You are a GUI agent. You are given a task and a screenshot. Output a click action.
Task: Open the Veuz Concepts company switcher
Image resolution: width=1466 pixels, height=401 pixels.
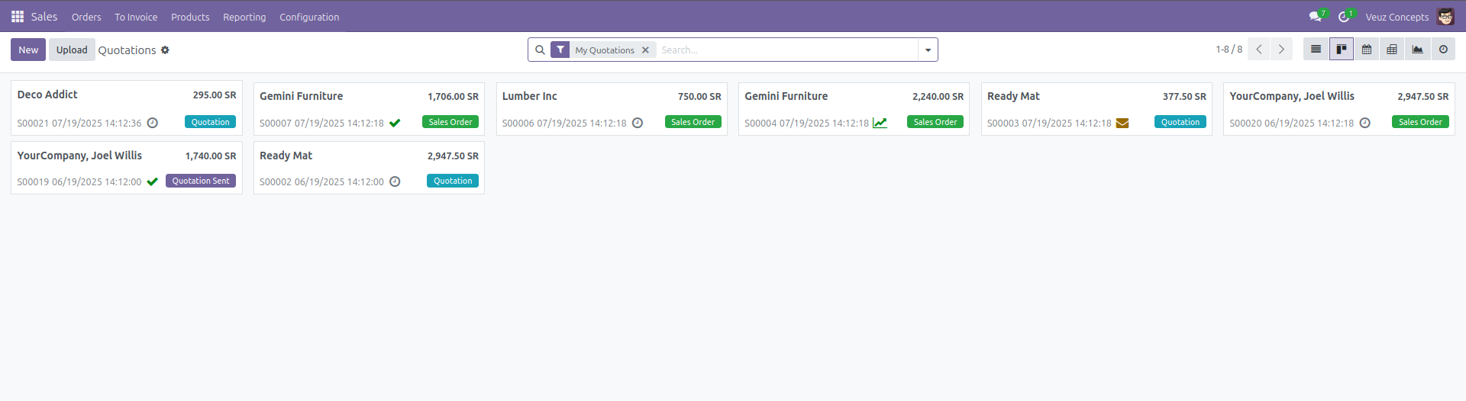point(1397,17)
